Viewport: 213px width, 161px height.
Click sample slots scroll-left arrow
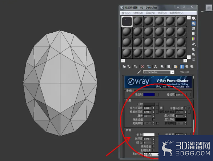tap(123, 61)
